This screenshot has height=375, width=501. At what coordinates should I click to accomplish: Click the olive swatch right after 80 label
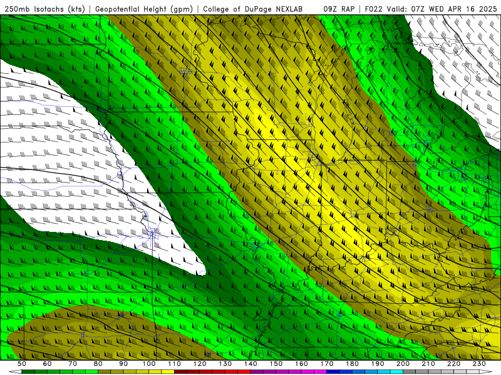(x=104, y=371)
